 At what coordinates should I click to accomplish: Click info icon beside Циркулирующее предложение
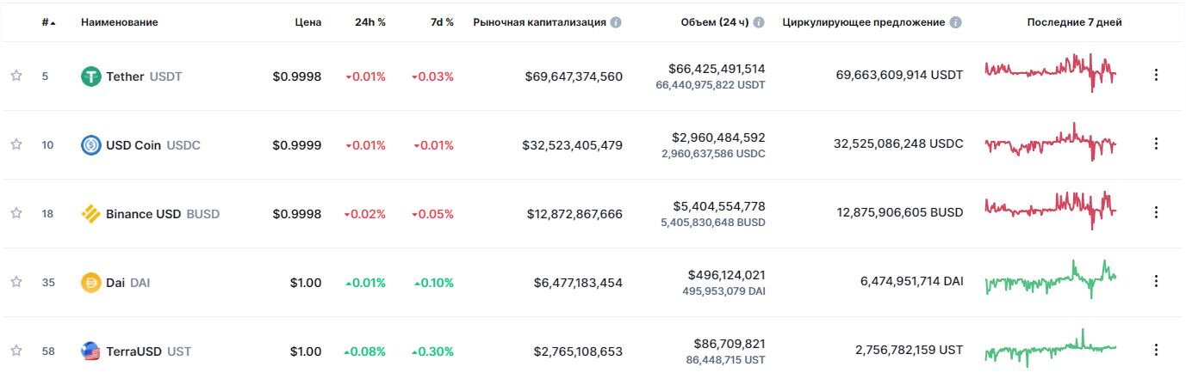click(957, 22)
